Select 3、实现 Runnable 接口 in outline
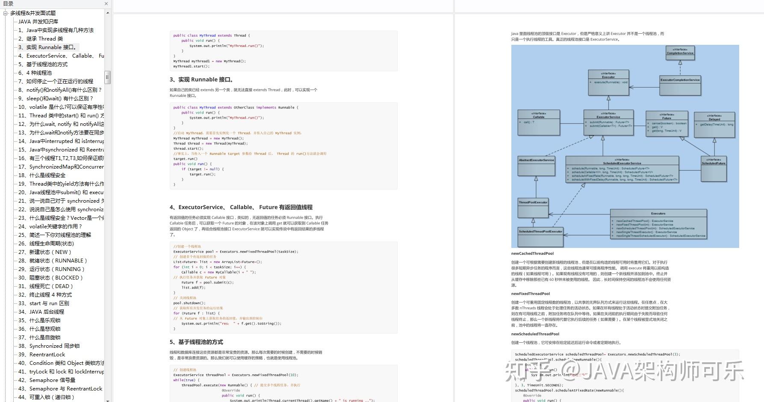The image size is (764, 402). 47,47
